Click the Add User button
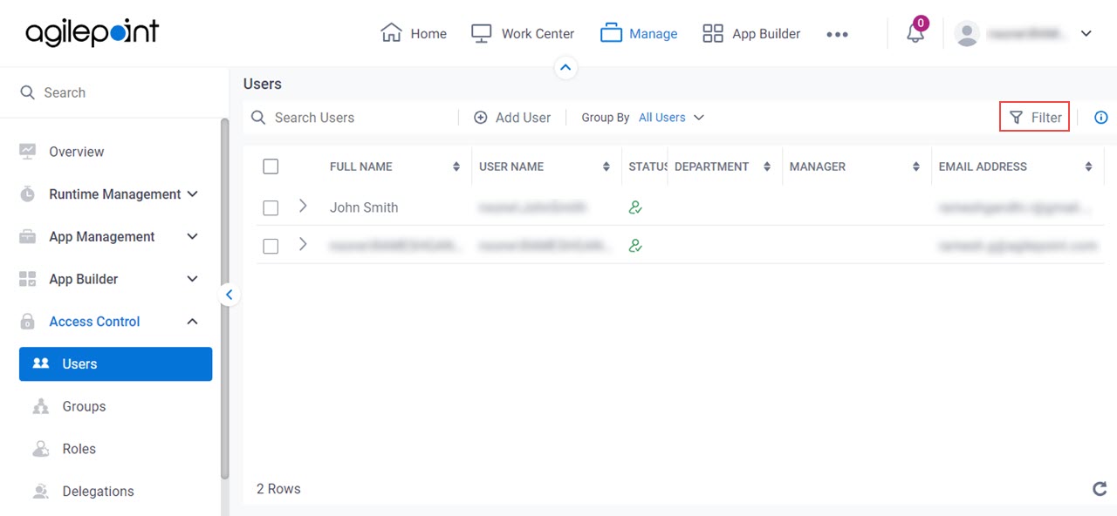The height and width of the screenshot is (516, 1117). click(512, 118)
